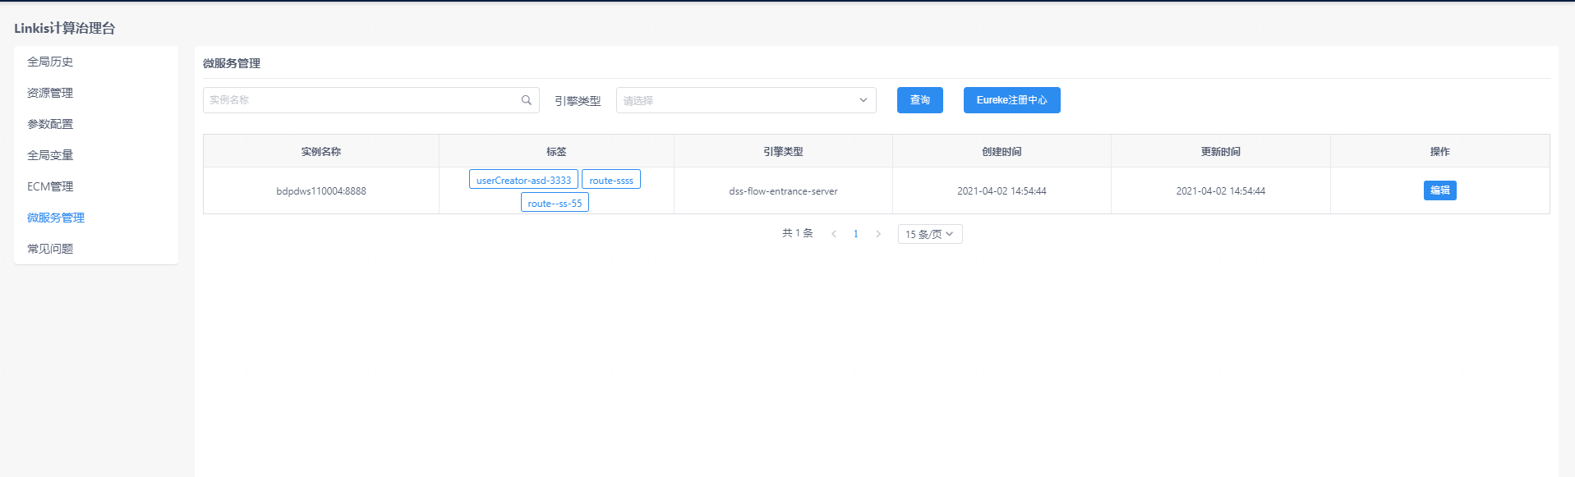Click the 编辑 button in the row

click(x=1439, y=190)
